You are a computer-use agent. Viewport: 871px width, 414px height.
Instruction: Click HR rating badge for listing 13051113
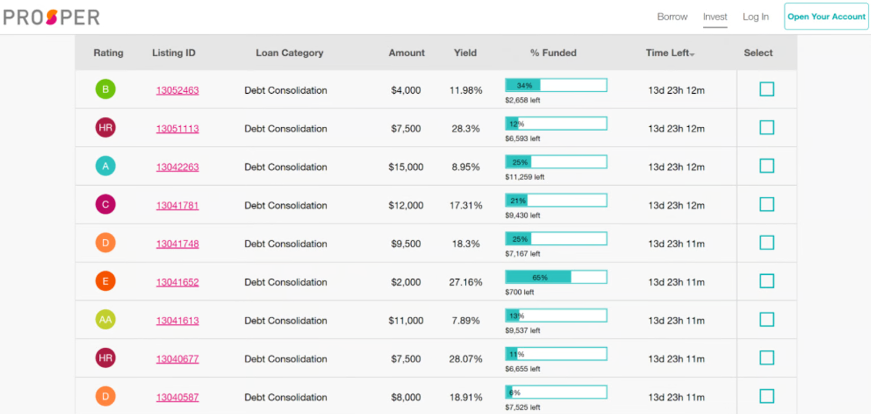coord(106,128)
